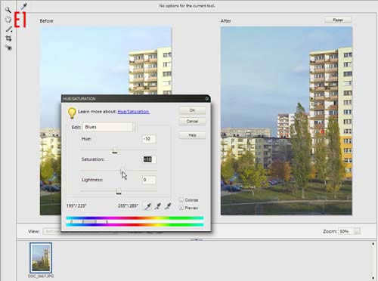Click the upper color spectrum bar

click(x=135, y=218)
